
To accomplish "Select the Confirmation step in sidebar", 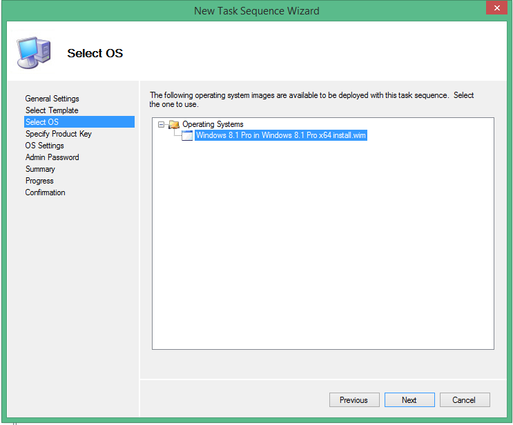I will click(x=46, y=192).
